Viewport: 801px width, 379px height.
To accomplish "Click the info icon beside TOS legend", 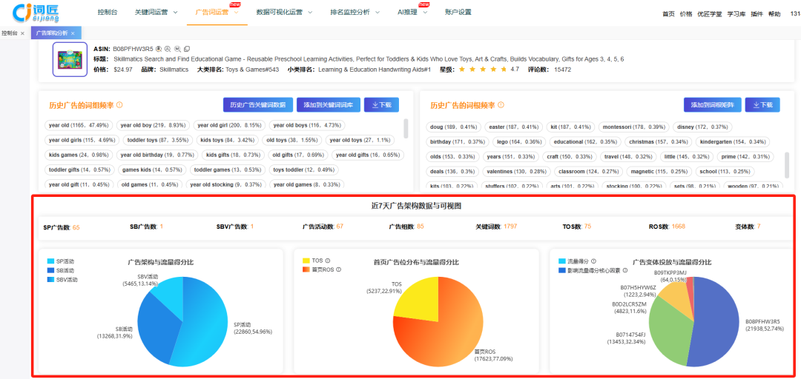I will pos(329,261).
